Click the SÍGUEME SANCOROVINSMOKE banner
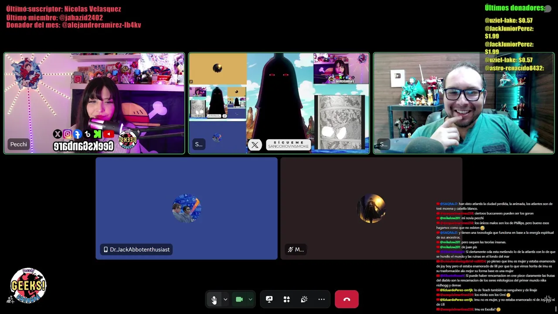This screenshot has height=314, width=558. (288, 145)
